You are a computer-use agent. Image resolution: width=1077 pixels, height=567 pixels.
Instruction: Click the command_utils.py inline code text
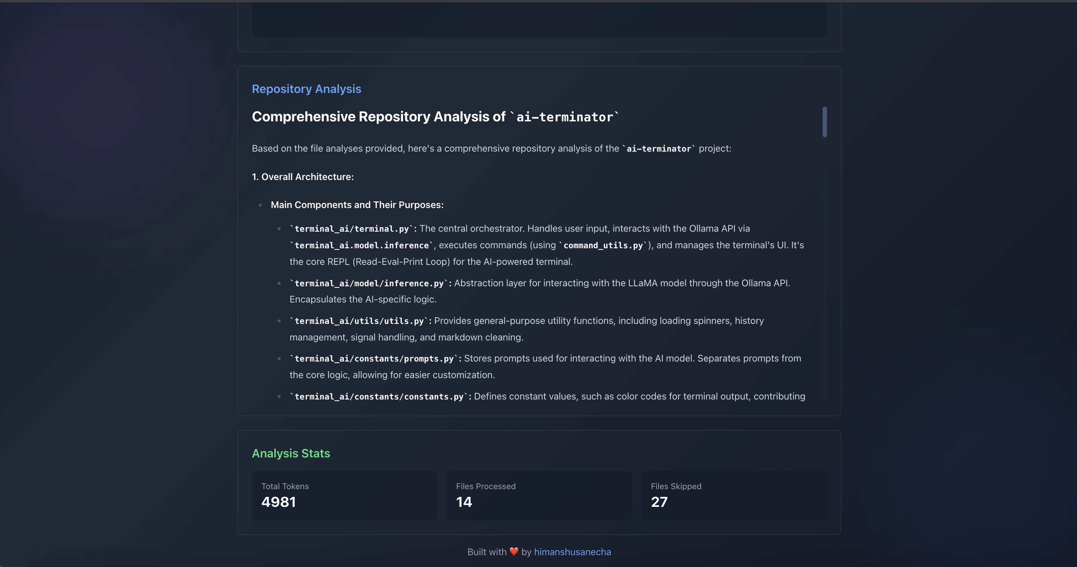point(602,245)
